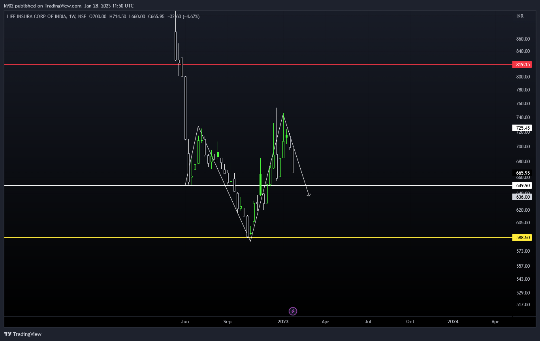Screen dimensions: 540x341
Task: Click the C665.95 close value
Action: coord(156,17)
